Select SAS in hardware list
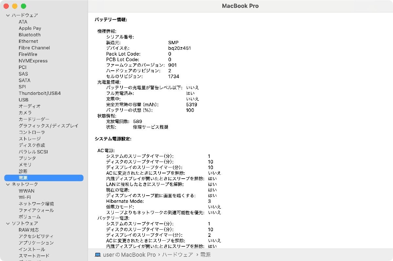The width and height of the screenshot is (393, 261). point(23,74)
